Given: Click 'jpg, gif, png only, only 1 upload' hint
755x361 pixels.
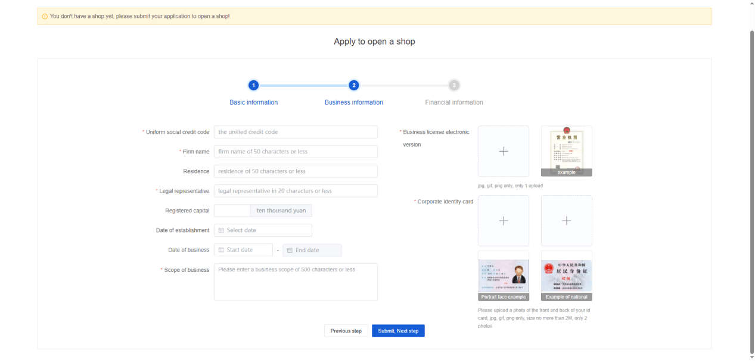Looking at the screenshot, I should pyautogui.click(x=510, y=186).
